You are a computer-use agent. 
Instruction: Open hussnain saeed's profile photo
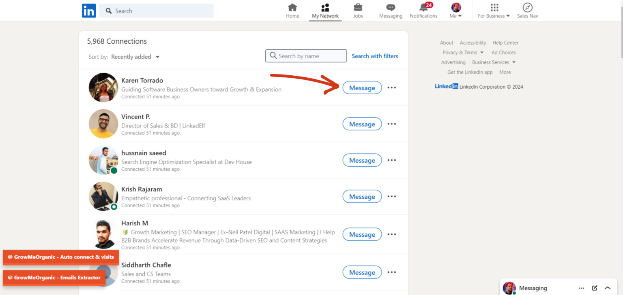click(x=103, y=160)
